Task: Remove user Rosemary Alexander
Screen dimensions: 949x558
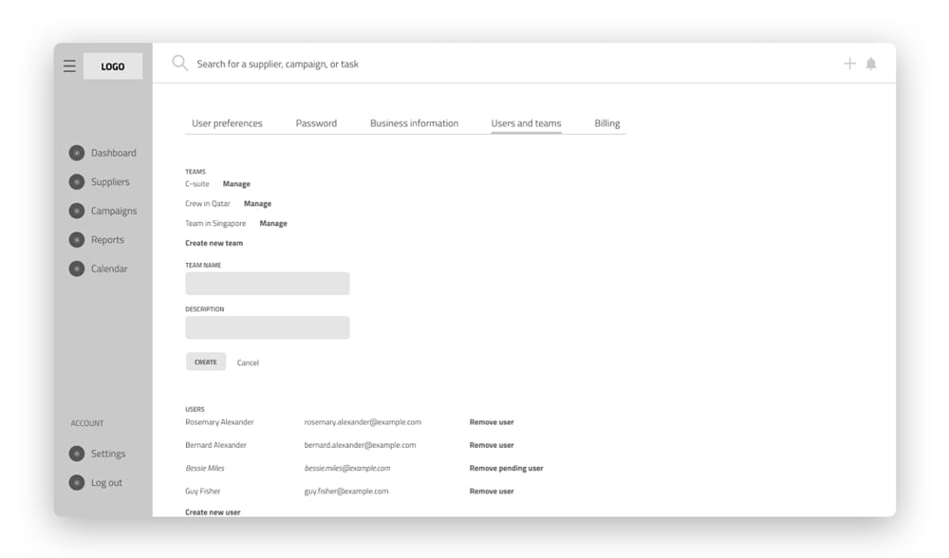Action: pos(492,422)
